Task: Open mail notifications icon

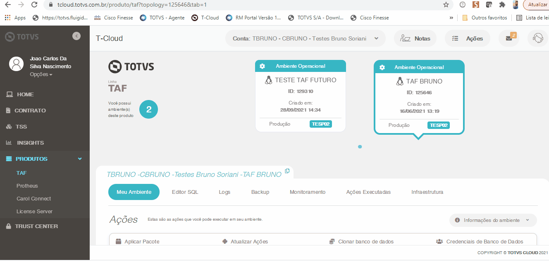Action: pos(509,38)
